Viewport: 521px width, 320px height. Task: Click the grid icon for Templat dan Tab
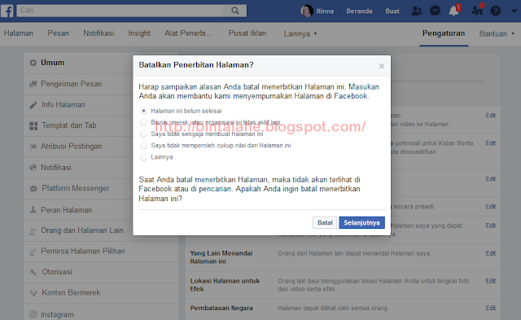click(33, 125)
